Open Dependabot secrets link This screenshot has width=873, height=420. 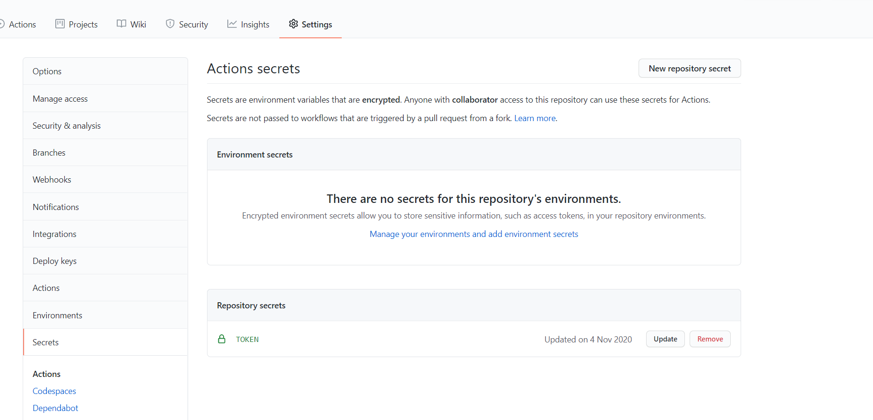coord(55,408)
